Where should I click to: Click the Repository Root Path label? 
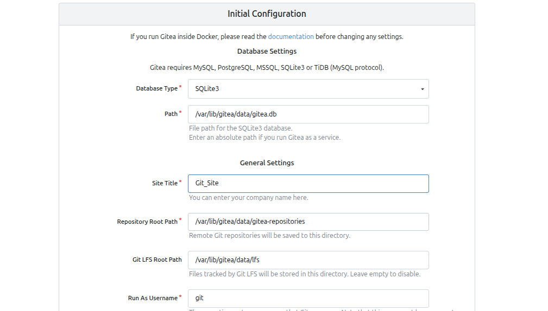(x=147, y=222)
